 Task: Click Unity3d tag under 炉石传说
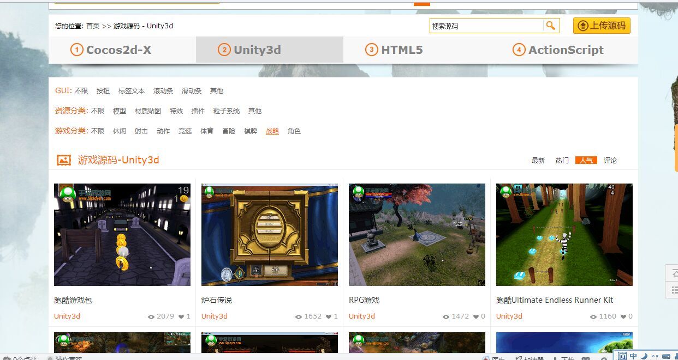pos(215,316)
